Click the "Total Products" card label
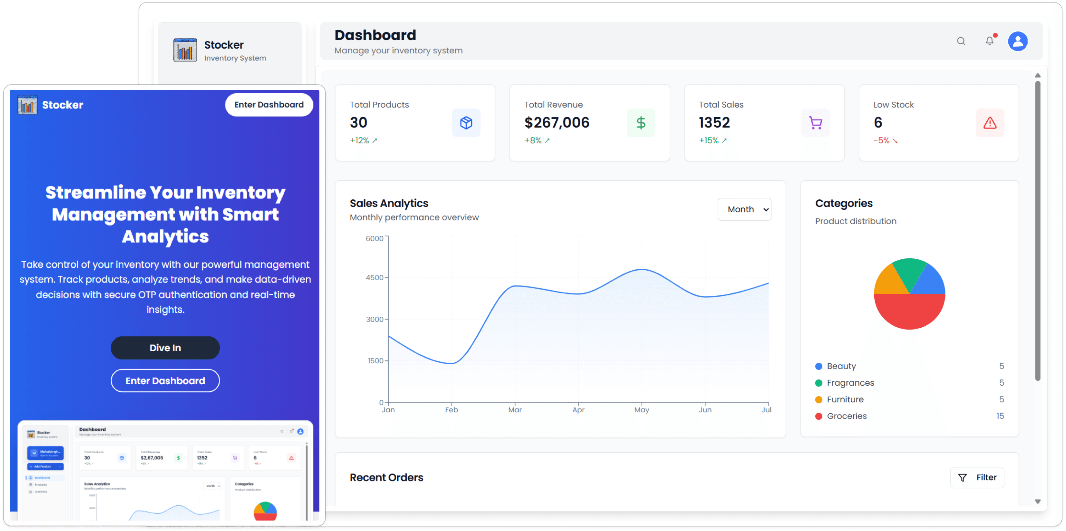The width and height of the screenshot is (1066, 531). [379, 105]
